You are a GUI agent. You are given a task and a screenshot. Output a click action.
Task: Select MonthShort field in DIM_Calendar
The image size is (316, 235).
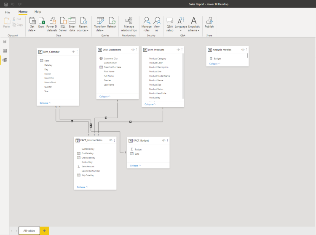[x=50, y=82]
